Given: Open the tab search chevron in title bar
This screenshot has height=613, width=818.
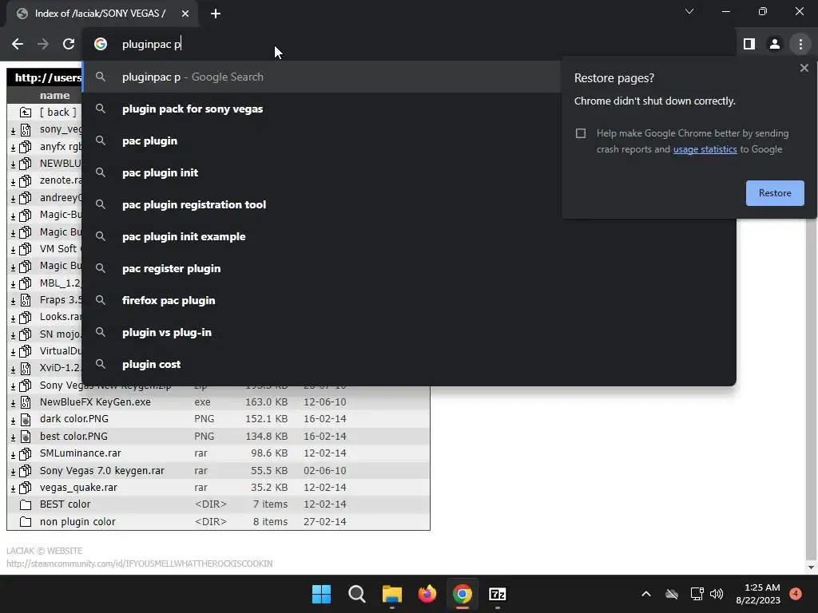Looking at the screenshot, I should tap(689, 11).
